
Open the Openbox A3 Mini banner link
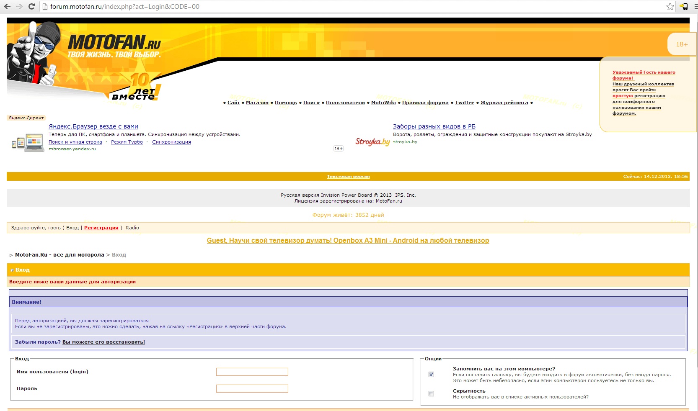click(x=348, y=241)
